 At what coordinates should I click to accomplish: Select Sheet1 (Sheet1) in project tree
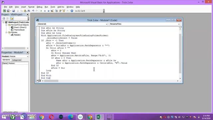(20, 27)
